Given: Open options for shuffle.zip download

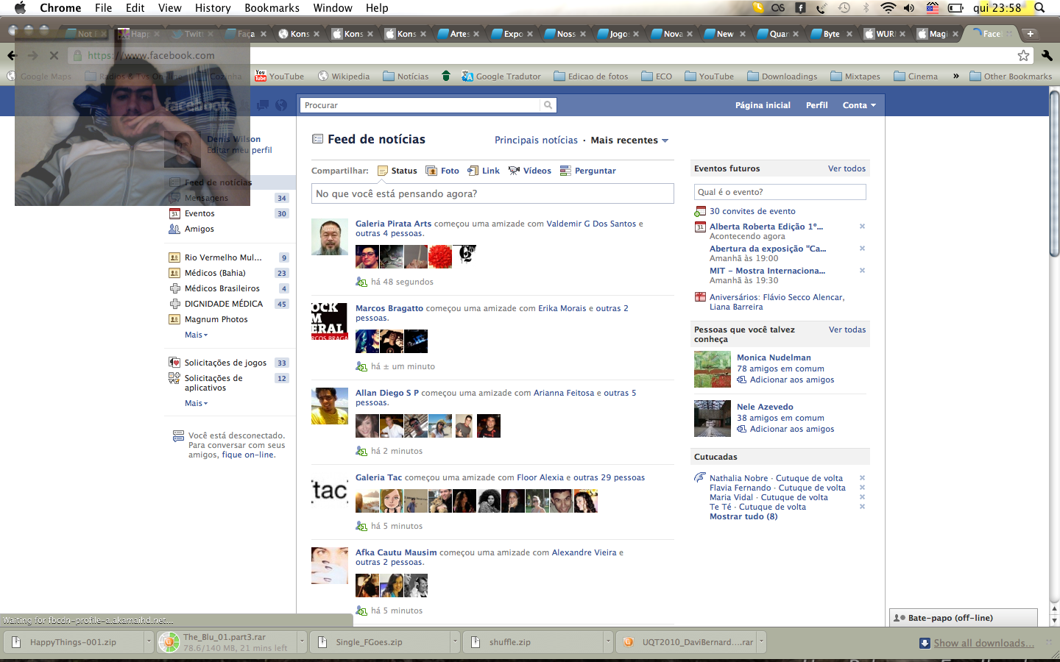Looking at the screenshot, I should tap(607, 641).
